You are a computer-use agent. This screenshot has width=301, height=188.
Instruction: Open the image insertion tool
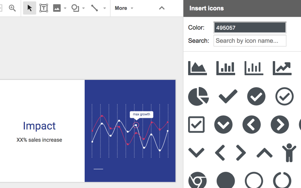(x=57, y=8)
